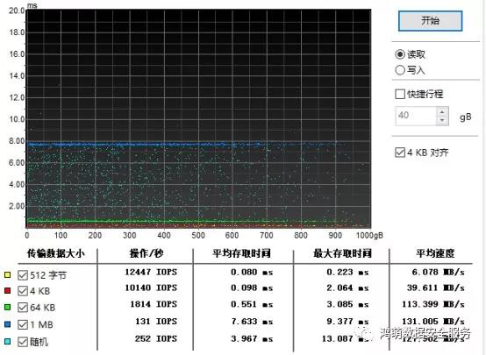This screenshot has width=486, height=355.
Task: Uncheck the 512 字节 transfer size
Action: click(23, 274)
